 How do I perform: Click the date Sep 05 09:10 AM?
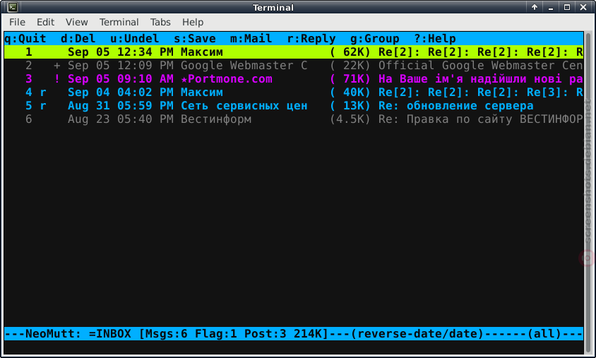coord(121,79)
